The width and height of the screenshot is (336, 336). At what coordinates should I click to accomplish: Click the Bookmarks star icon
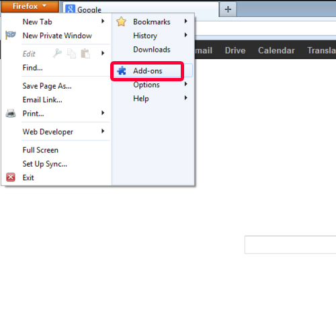tap(121, 22)
